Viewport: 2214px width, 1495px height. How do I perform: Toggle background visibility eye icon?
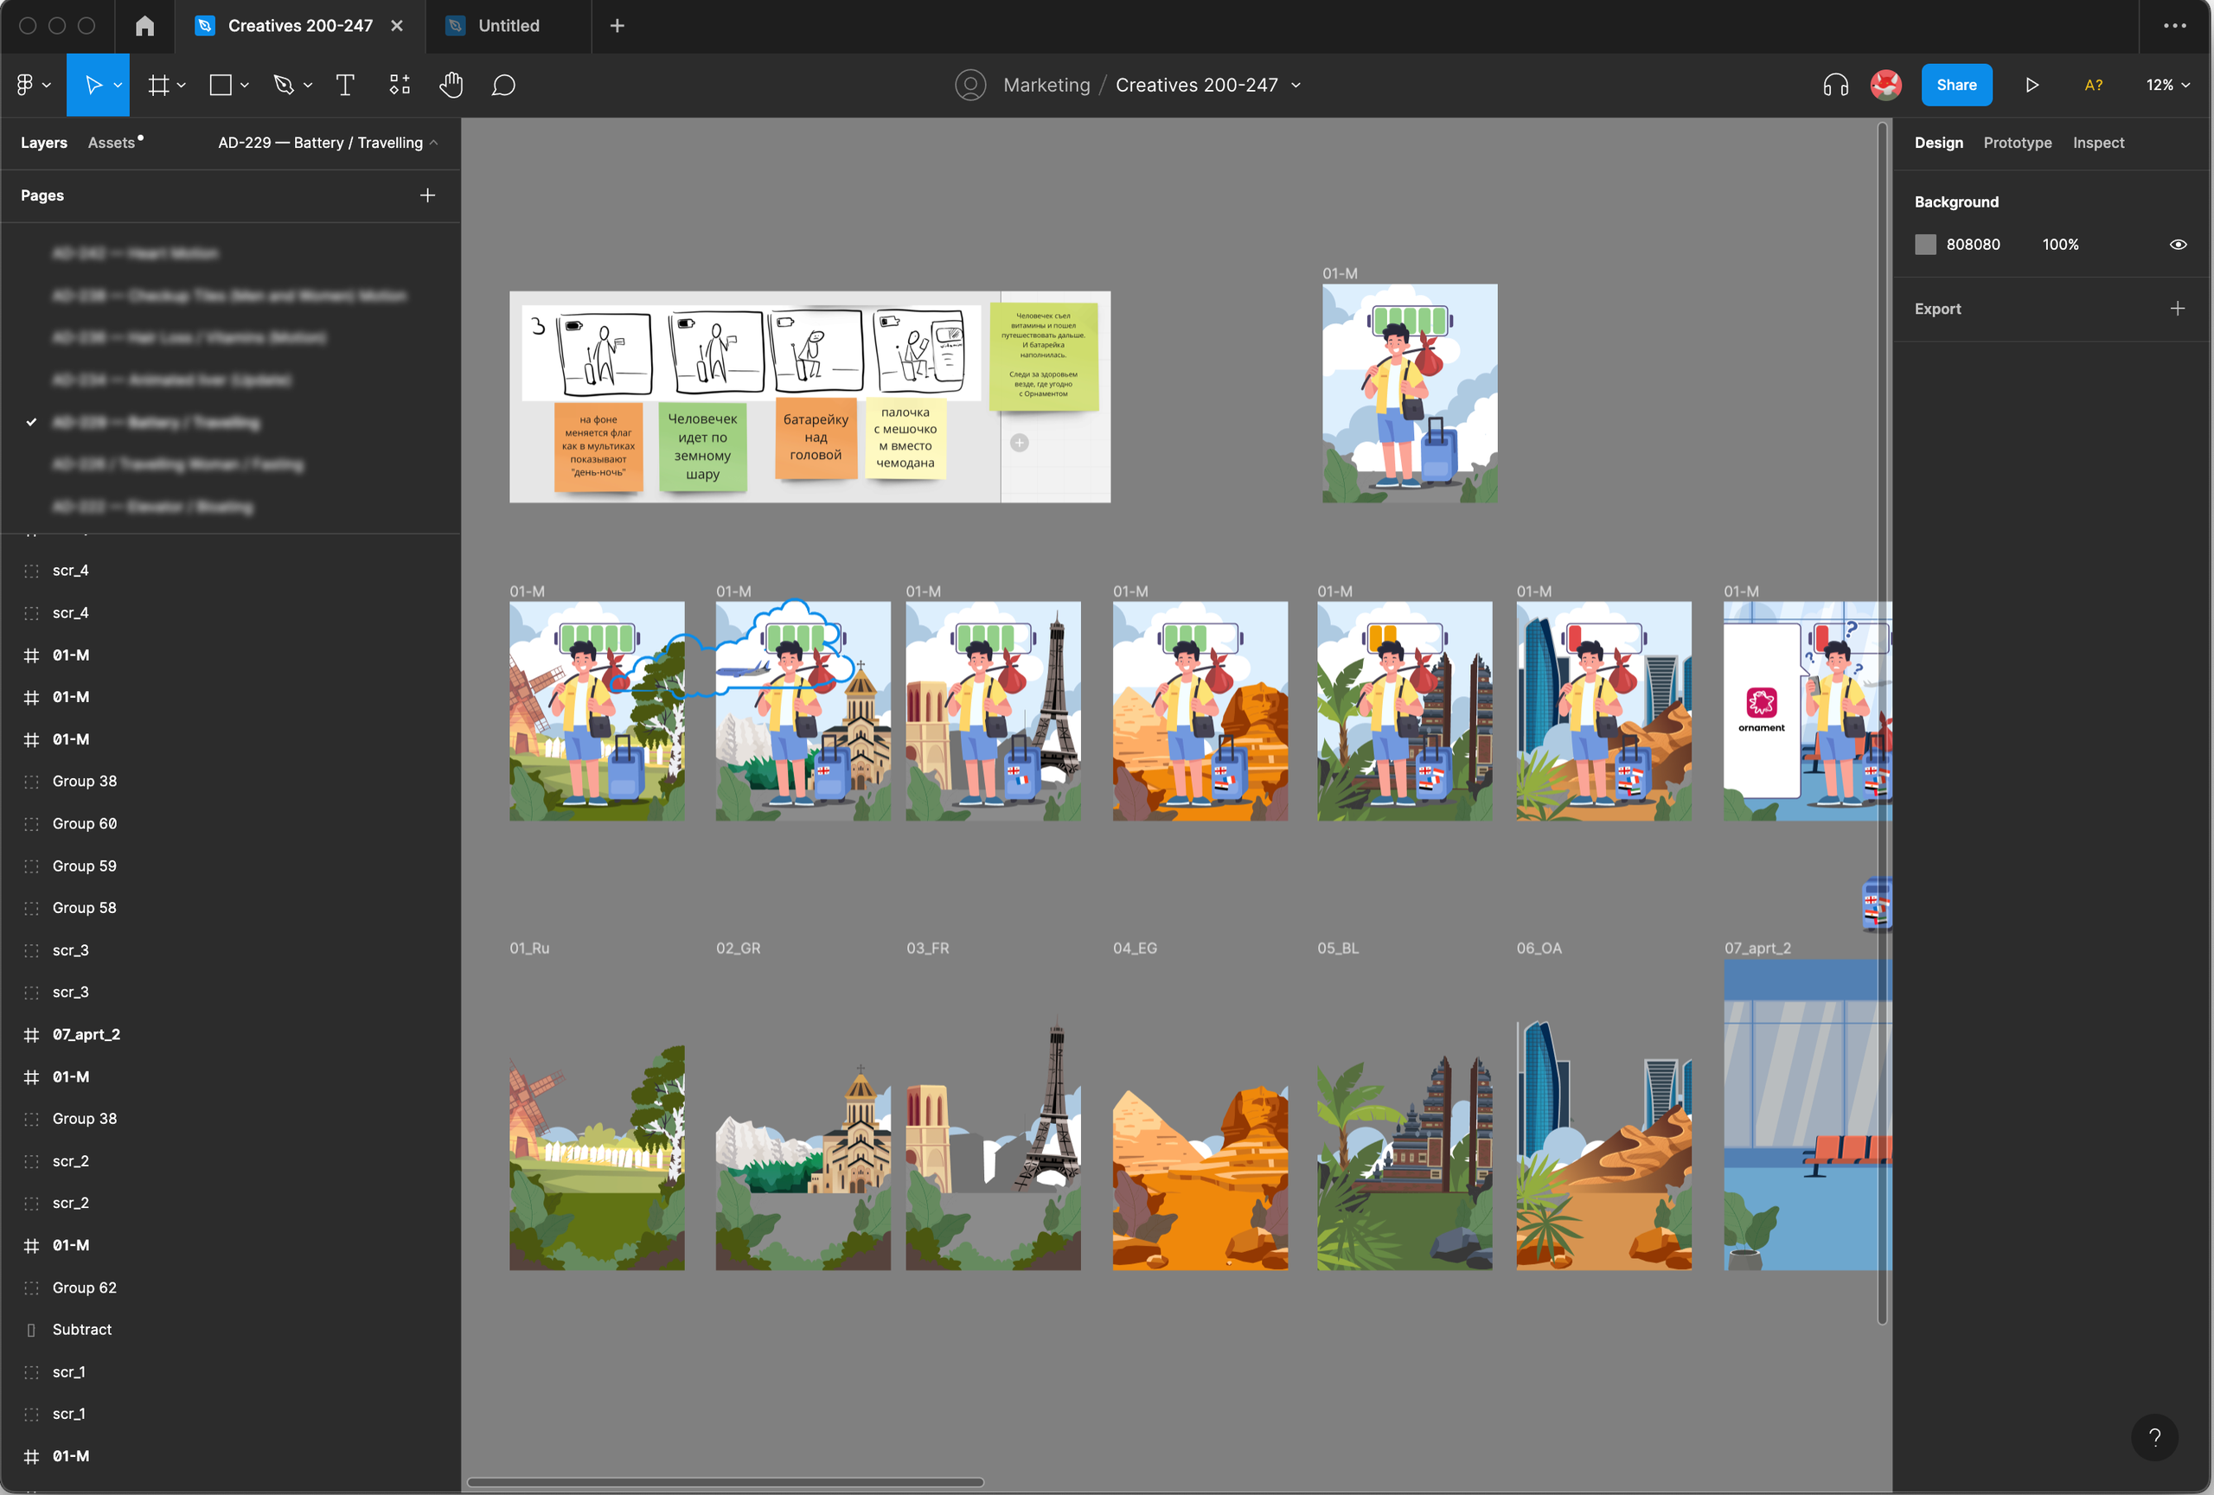2177,245
